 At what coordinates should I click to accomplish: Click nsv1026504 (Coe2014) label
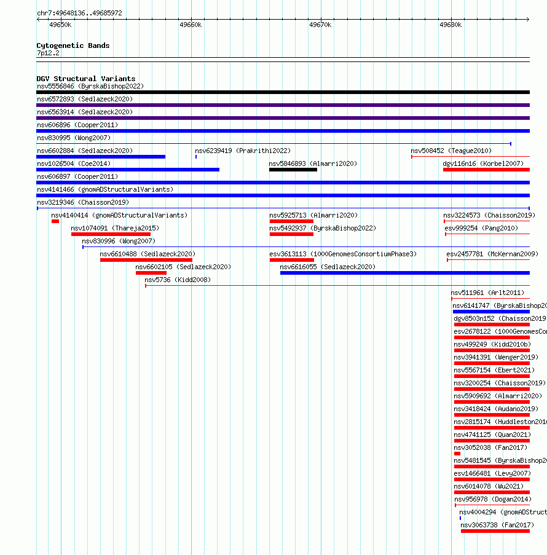74,164
